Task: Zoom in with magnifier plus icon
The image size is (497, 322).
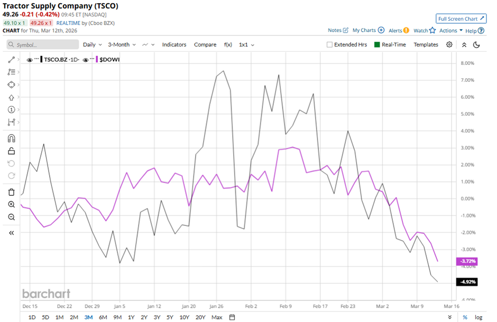Action: coord(12,205)
